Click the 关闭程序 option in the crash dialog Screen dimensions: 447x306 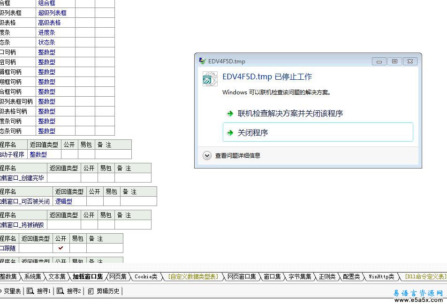coord(318,132)
